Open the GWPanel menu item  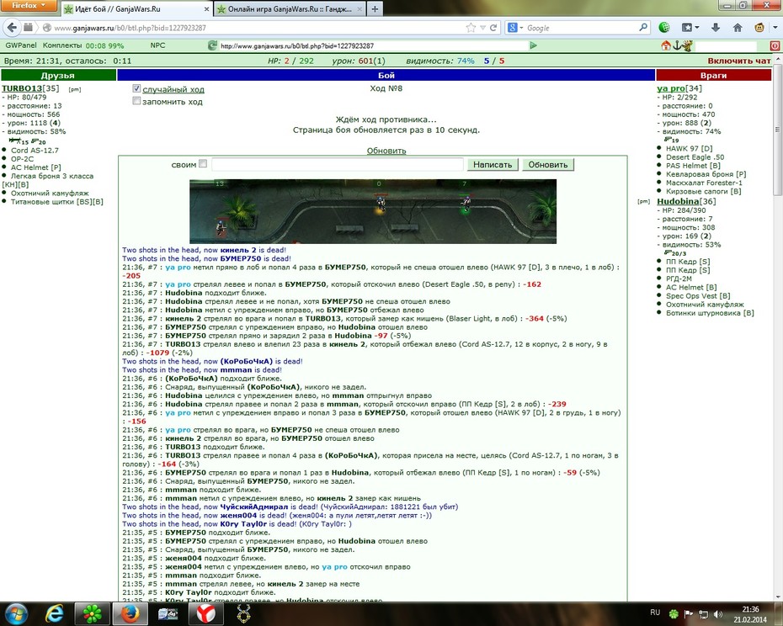coord(21,45)
